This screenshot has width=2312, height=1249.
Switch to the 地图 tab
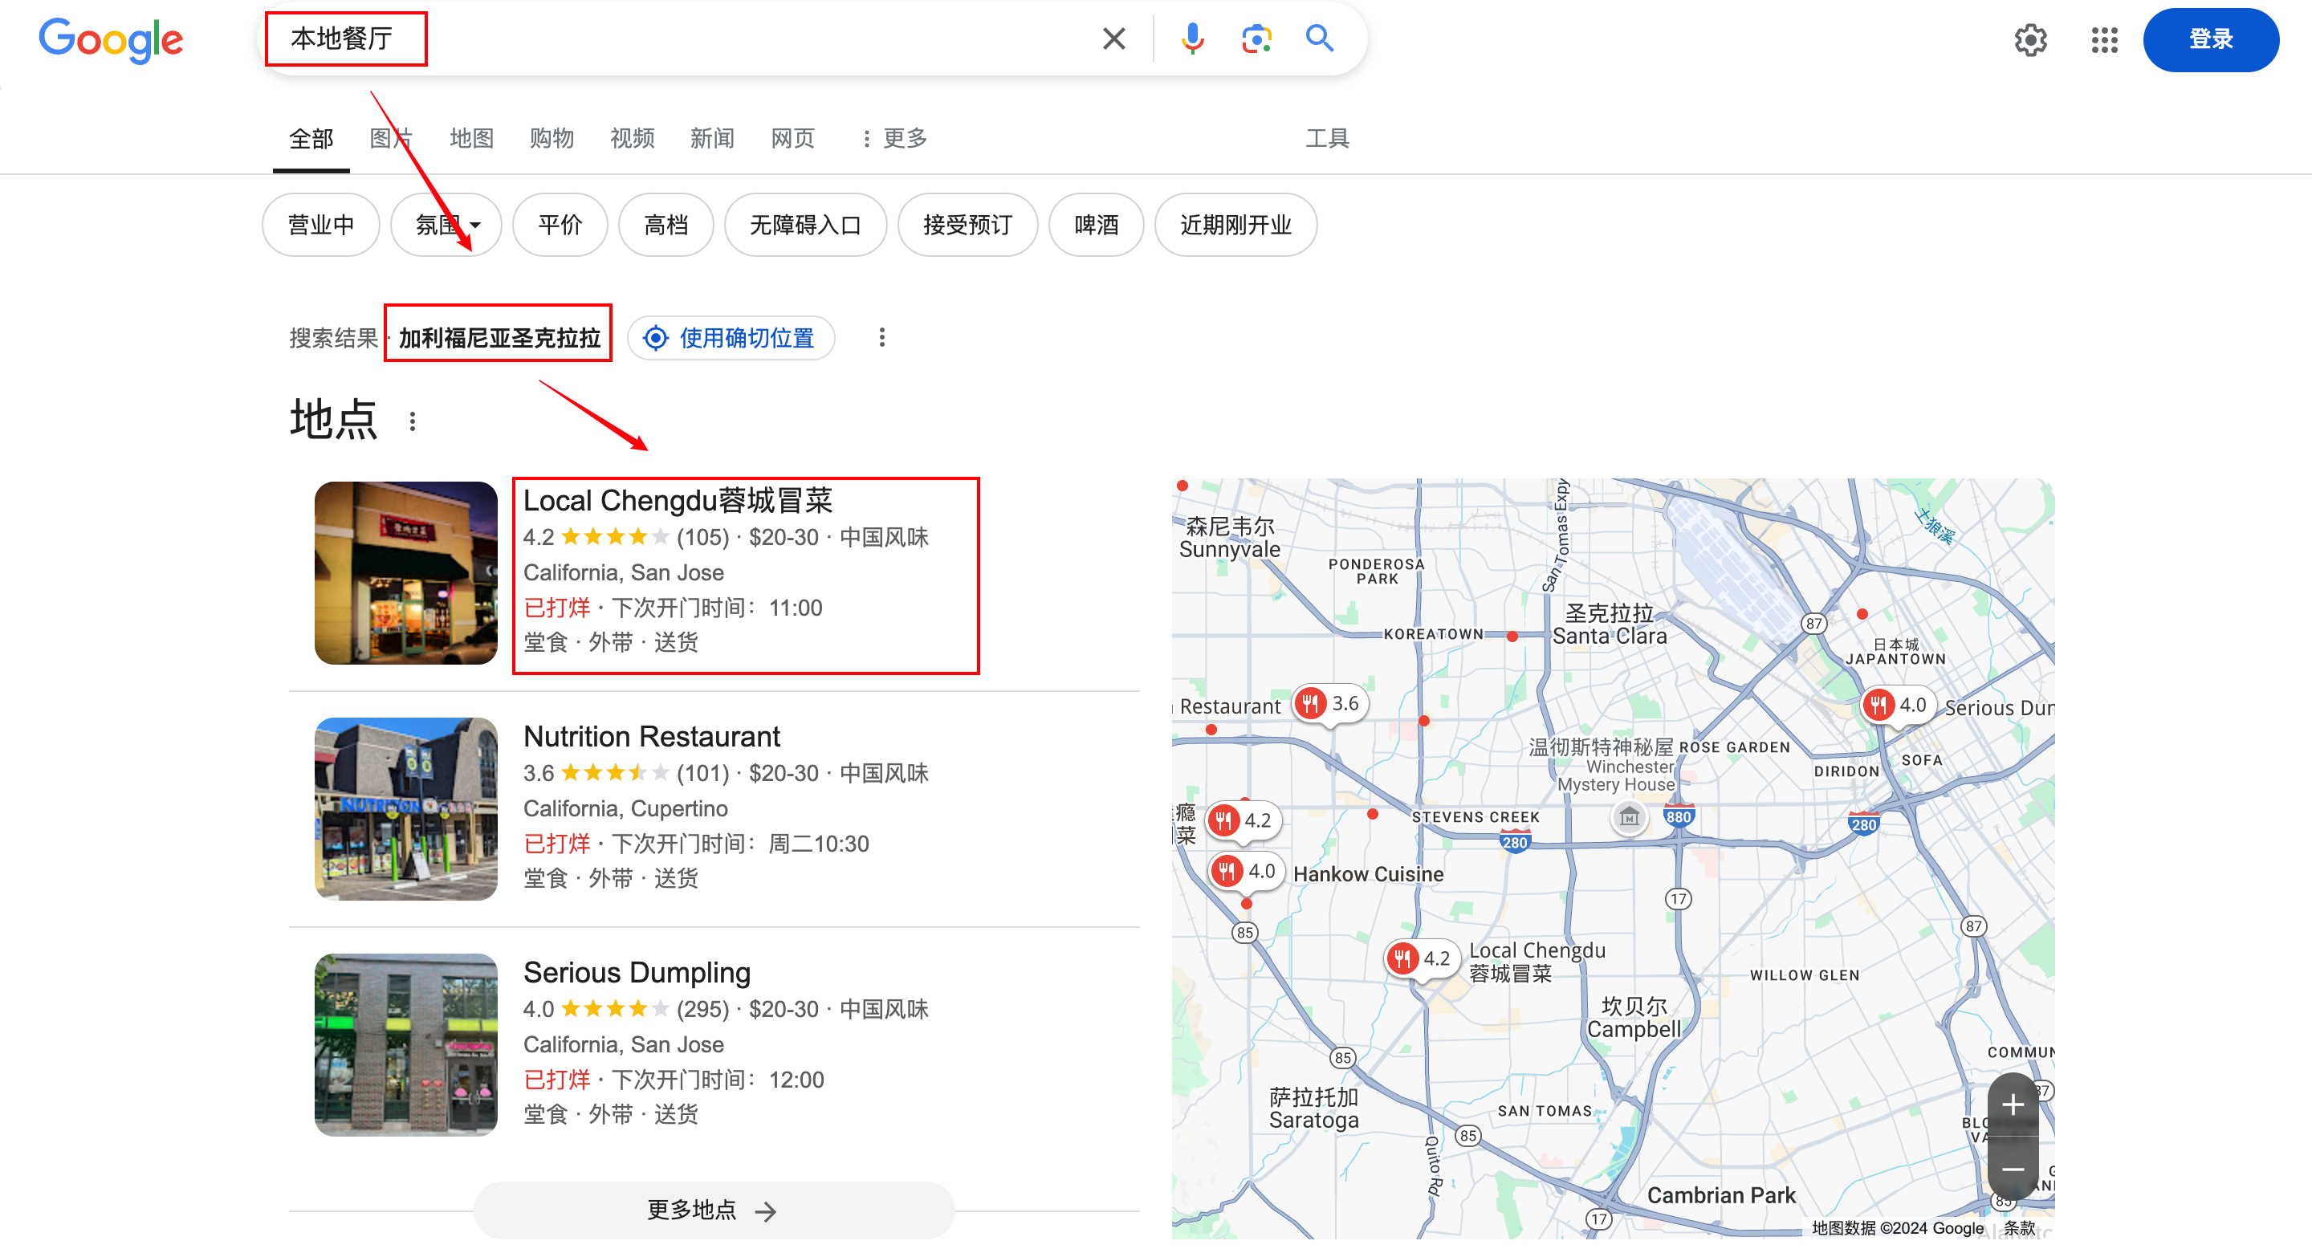(x=471, y=138)
